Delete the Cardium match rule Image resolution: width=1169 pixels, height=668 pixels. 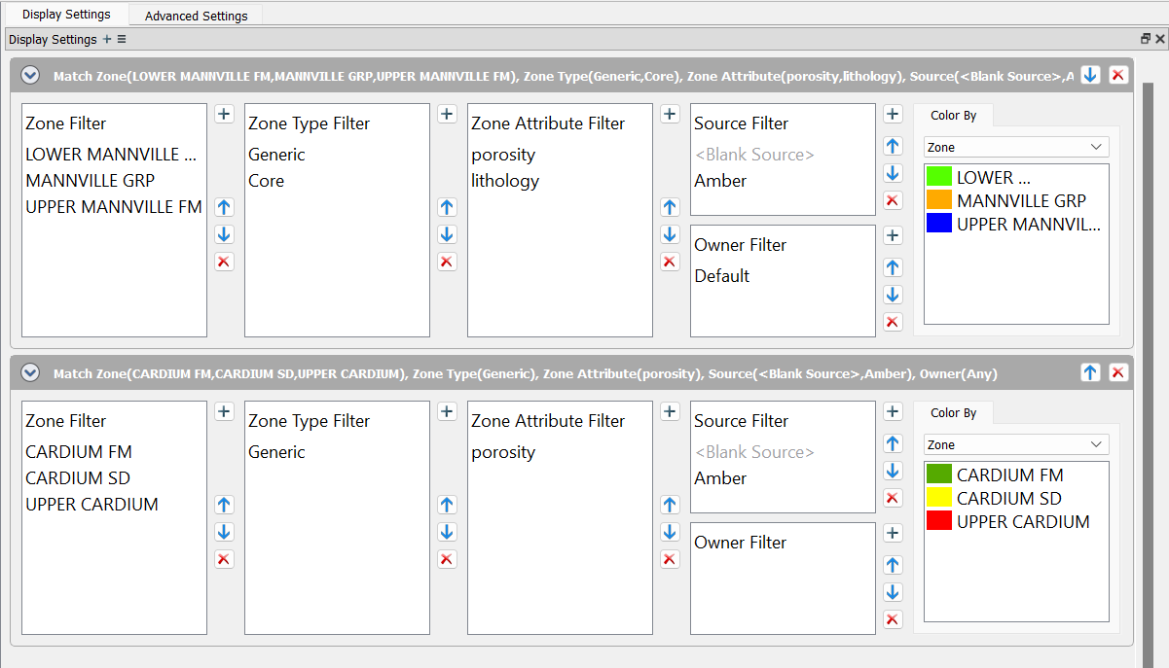(x=1118, y=372)
